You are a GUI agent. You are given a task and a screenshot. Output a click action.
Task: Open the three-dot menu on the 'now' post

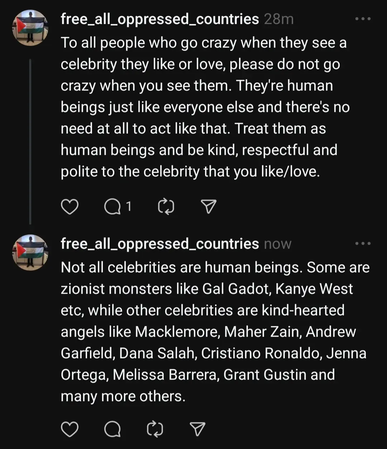pos(363,243)
